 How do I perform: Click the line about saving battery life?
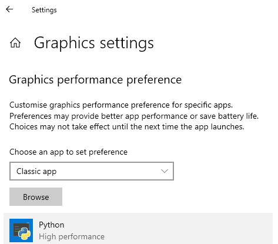point(134,116)
